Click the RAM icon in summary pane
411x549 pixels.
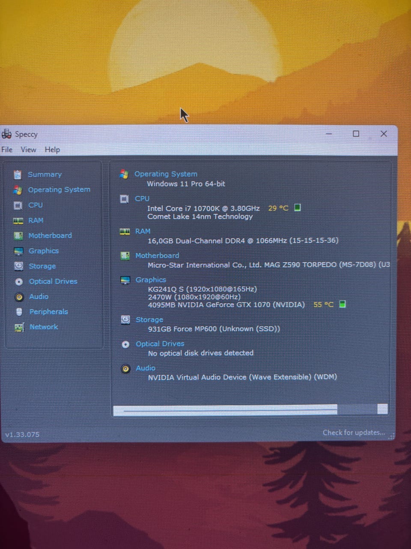pyautogui.click(x=125, y=232)
